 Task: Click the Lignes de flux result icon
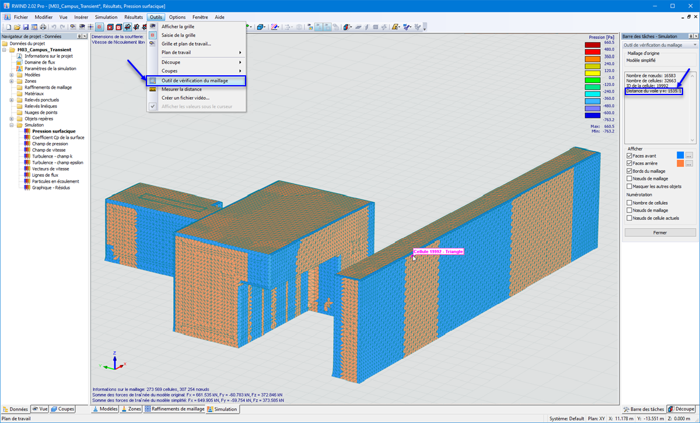coord(27,175)
